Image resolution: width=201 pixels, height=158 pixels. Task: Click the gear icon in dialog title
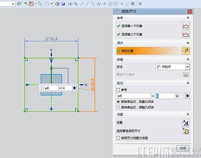click(117, 12)
